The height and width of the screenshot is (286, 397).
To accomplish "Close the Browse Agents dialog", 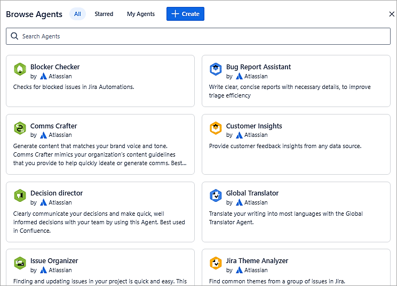I will coord(392,14).
